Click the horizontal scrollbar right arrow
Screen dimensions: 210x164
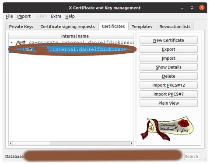coord(132,143)
